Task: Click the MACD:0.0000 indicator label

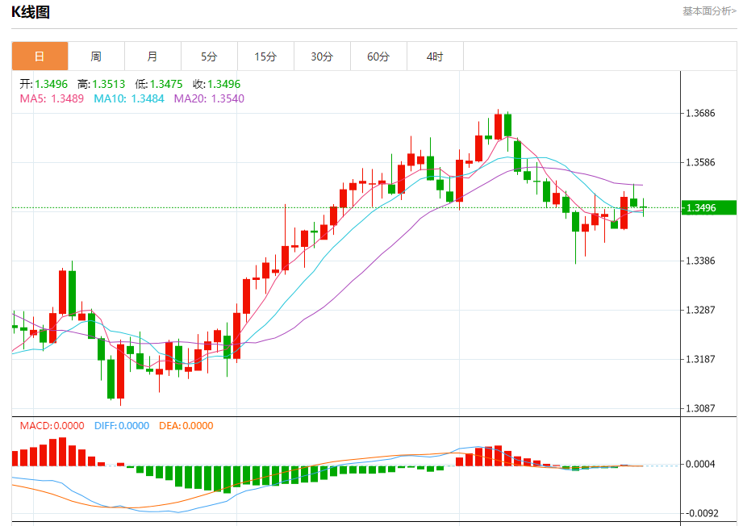Action: (x=52, y=425)
